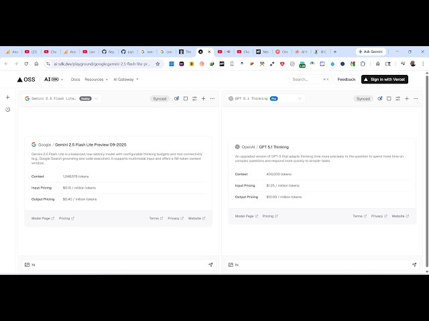Open the browser extensions puzzle icon
This screenshot has width=429, height=321.
[x=363, y=64]
